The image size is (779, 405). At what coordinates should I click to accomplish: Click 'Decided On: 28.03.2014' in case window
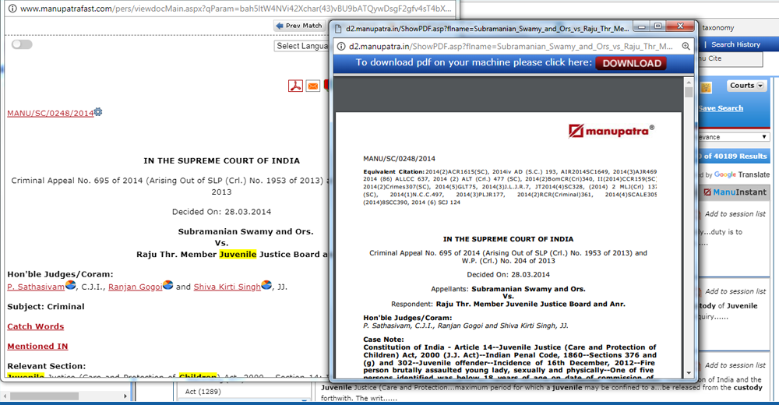pyautogui.click(x=221, y=212)
